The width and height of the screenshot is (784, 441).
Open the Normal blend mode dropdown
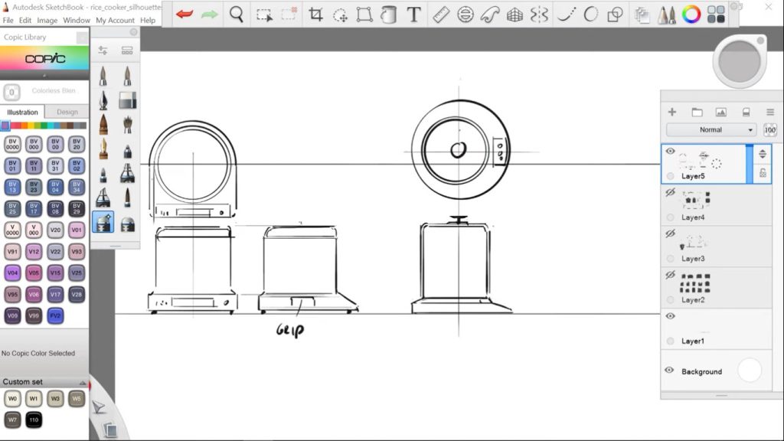click(710, 129)
